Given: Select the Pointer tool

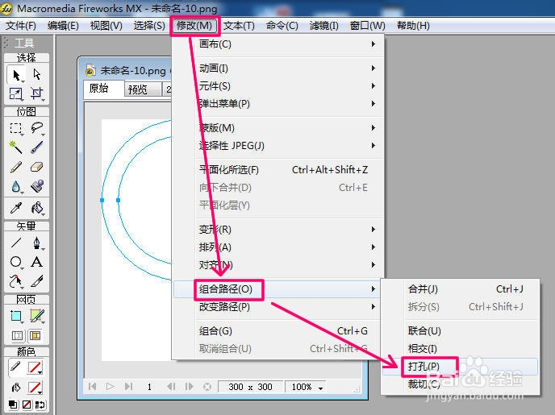Looking at the screenshot, I should point(16,75).
